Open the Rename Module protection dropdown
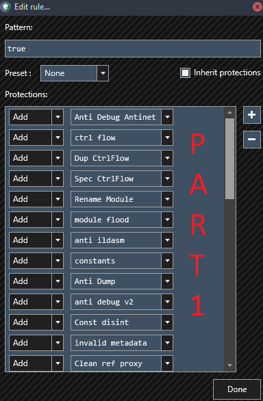Screen dimensions: 263x401 [122, 199]
